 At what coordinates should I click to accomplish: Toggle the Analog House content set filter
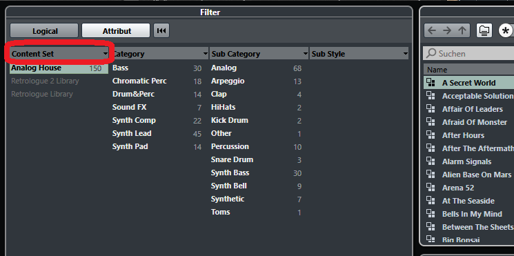[x=59, y=68]
